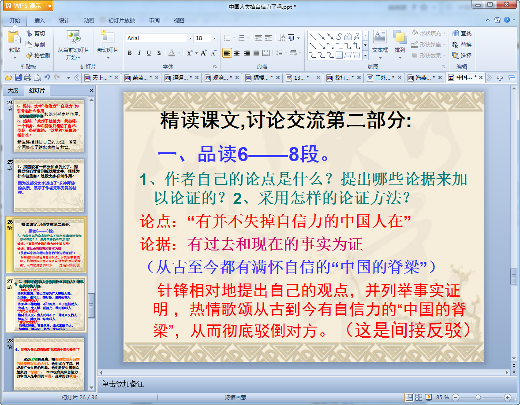Screen dimensions: 520x405
Task: Open the quick access toolbar customize dropdown
Action: point(68,78)
